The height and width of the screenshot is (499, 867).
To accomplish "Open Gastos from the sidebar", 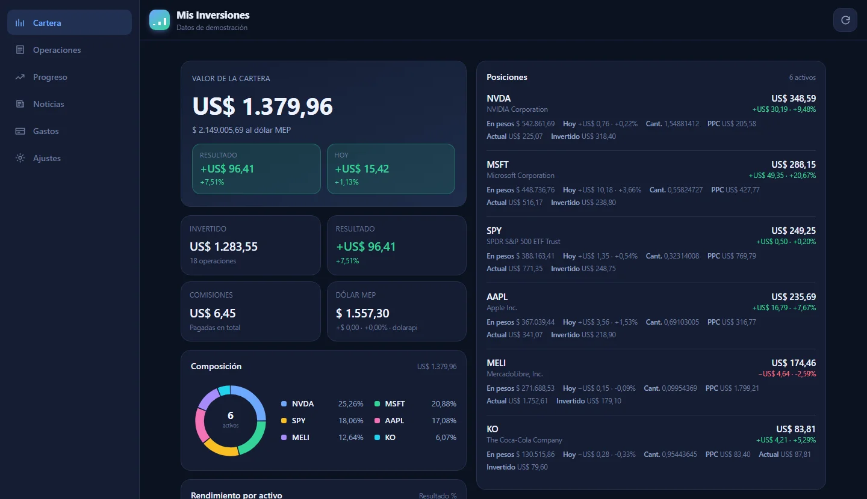I will pos(69,131).
